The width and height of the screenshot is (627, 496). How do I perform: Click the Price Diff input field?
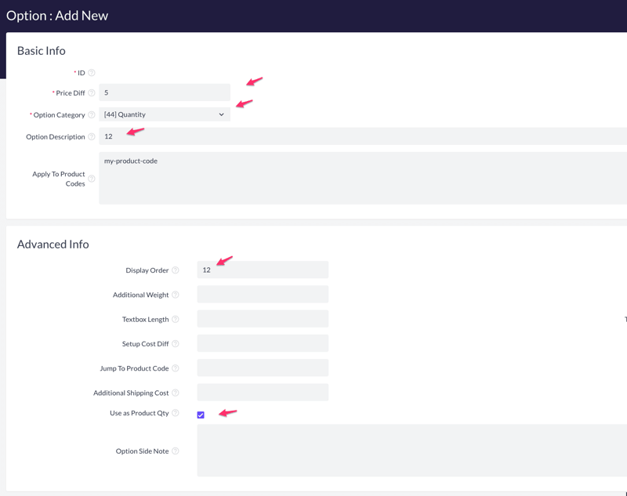pyautogui.click(x=165, y=92)
